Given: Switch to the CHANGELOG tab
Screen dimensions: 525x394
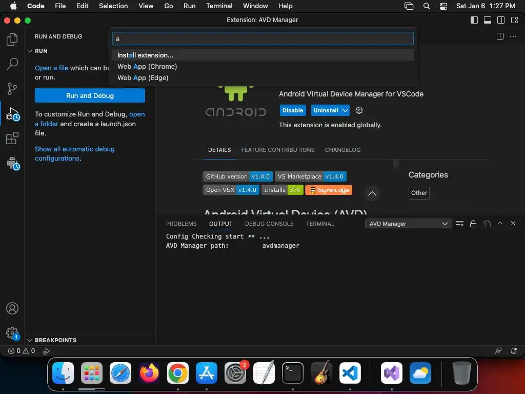Looking at the screenshot, I should (x=342, y=150).
